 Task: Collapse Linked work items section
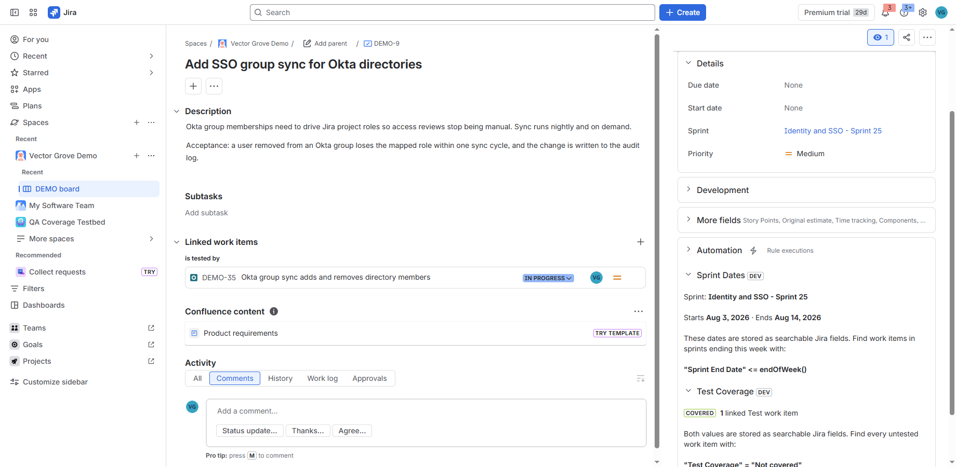click(x=177, y=242)
